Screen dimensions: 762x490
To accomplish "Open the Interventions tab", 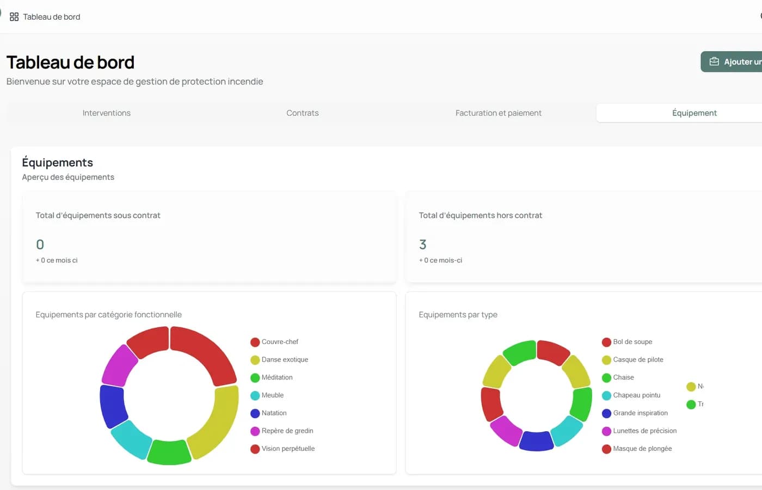I will pyautogui.click(x=107, y=113).
